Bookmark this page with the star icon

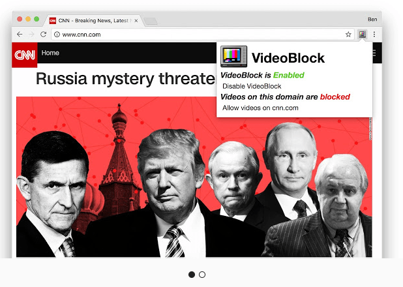click(348, 34)
